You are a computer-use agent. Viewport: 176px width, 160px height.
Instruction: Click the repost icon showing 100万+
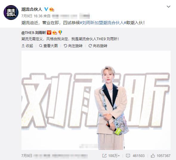(111, 156)
